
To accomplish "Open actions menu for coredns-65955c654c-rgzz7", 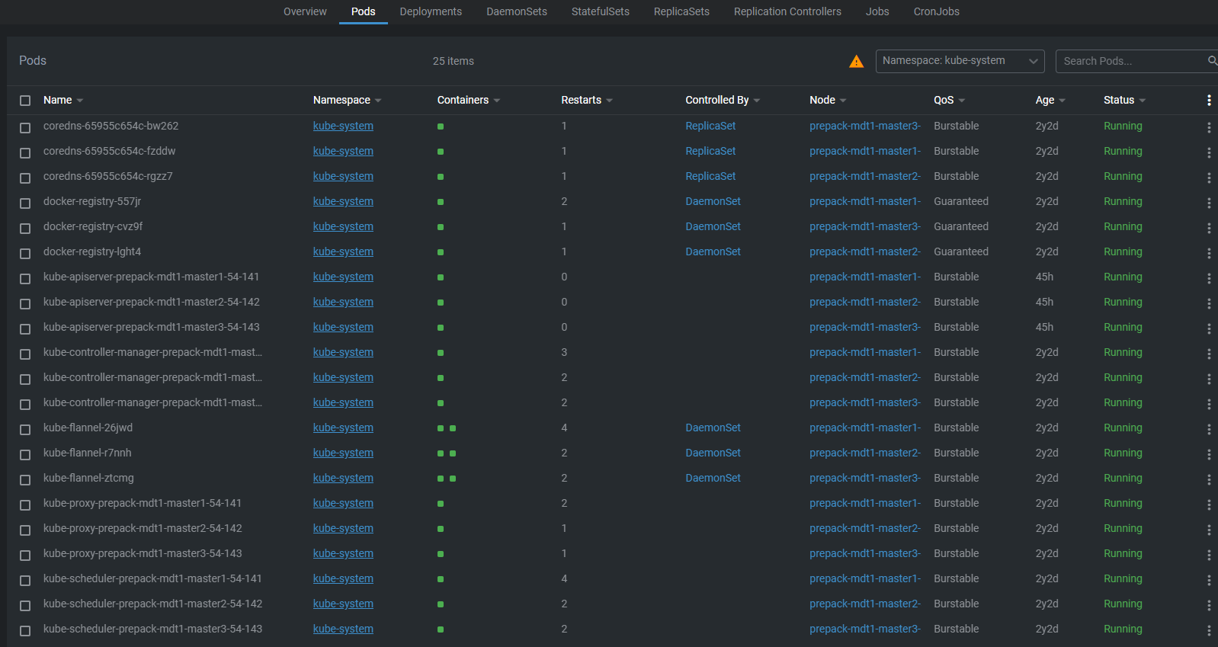I will 1209,178.
